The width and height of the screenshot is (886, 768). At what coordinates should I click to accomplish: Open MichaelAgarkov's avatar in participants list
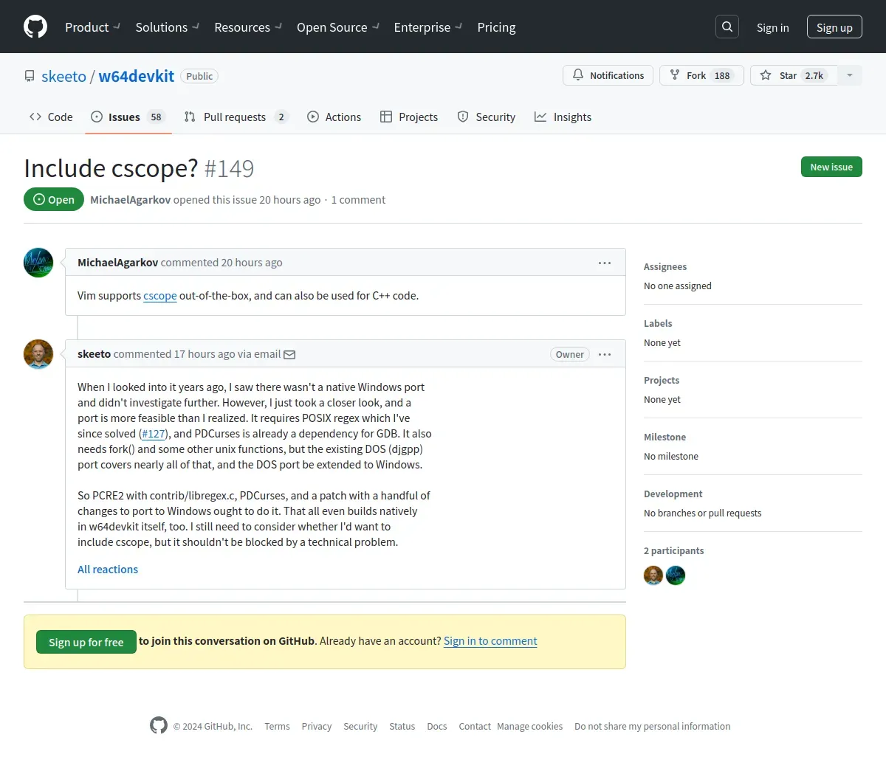[x=676, y=575]
